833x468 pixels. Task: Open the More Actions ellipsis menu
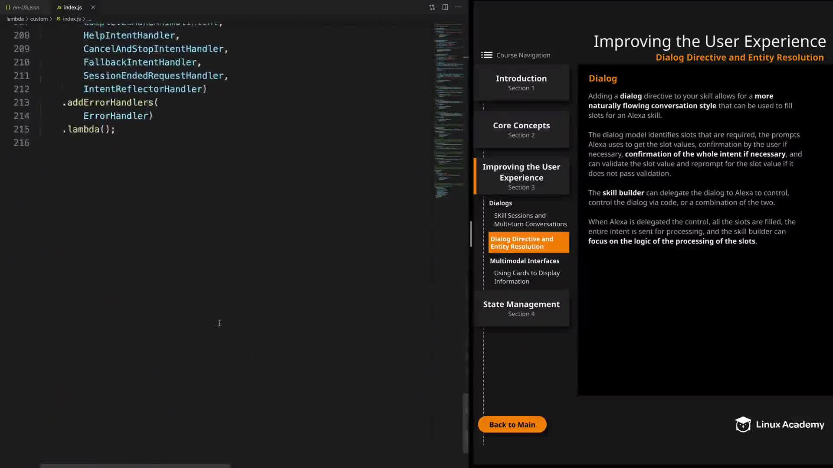[458, 7]
